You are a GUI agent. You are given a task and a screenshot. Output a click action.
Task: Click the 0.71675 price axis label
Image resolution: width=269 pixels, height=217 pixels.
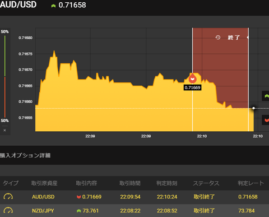25,54
